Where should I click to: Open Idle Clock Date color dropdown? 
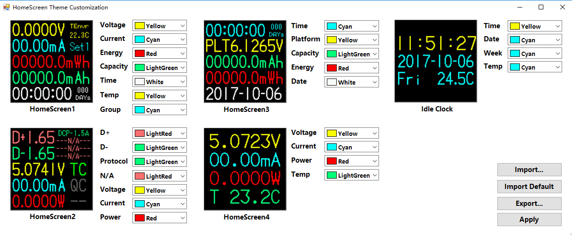535,40
